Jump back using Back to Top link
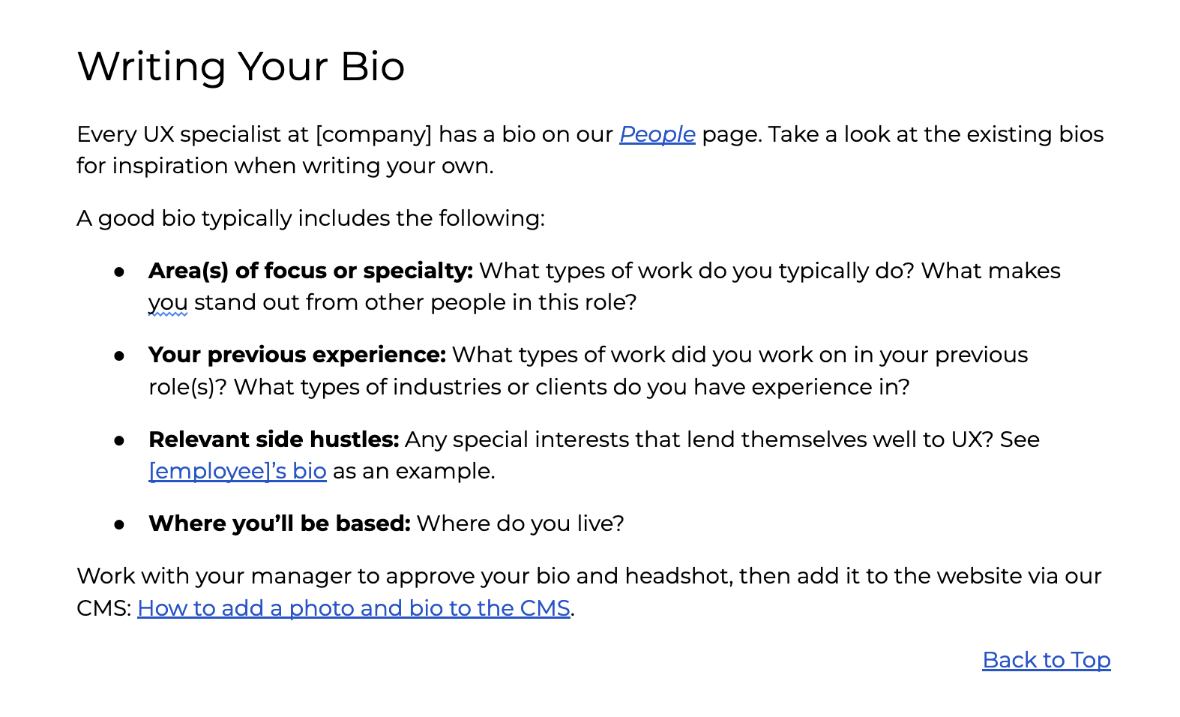This screenshot has width=1180, height=717. [x=1046, y=660]
